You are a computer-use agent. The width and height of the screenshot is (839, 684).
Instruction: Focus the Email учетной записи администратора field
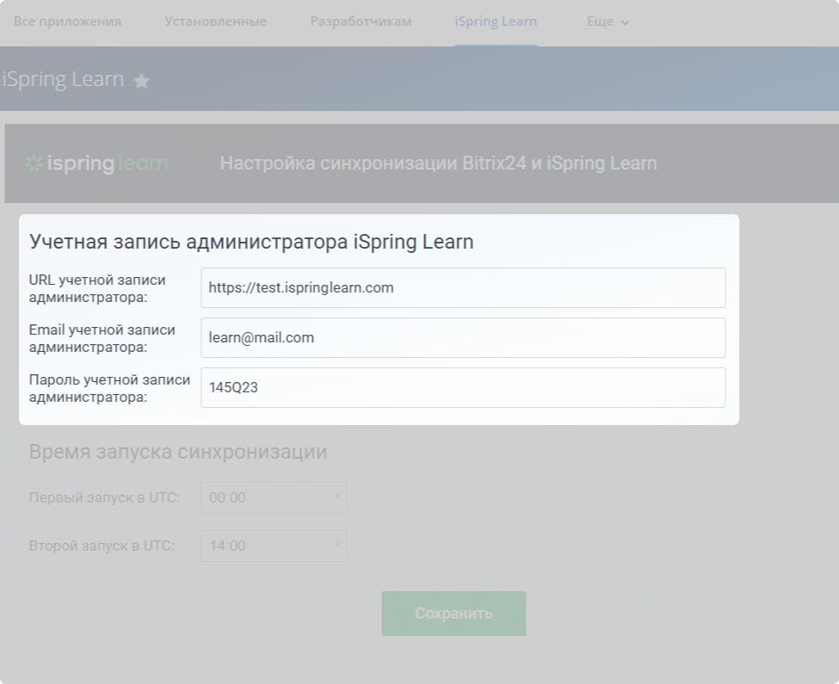[463, 337]
